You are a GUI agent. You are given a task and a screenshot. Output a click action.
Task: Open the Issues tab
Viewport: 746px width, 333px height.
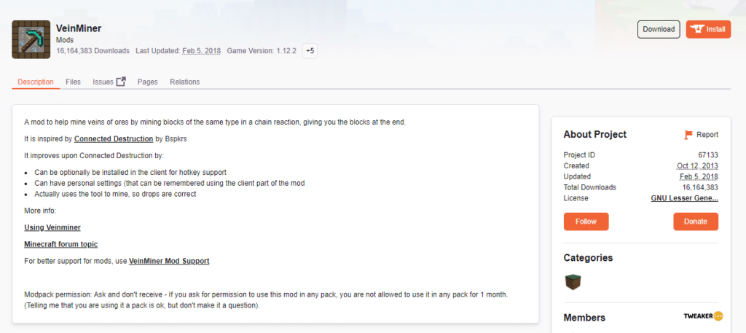(103, 82)
